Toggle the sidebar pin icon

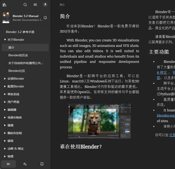tap(45, 5)
